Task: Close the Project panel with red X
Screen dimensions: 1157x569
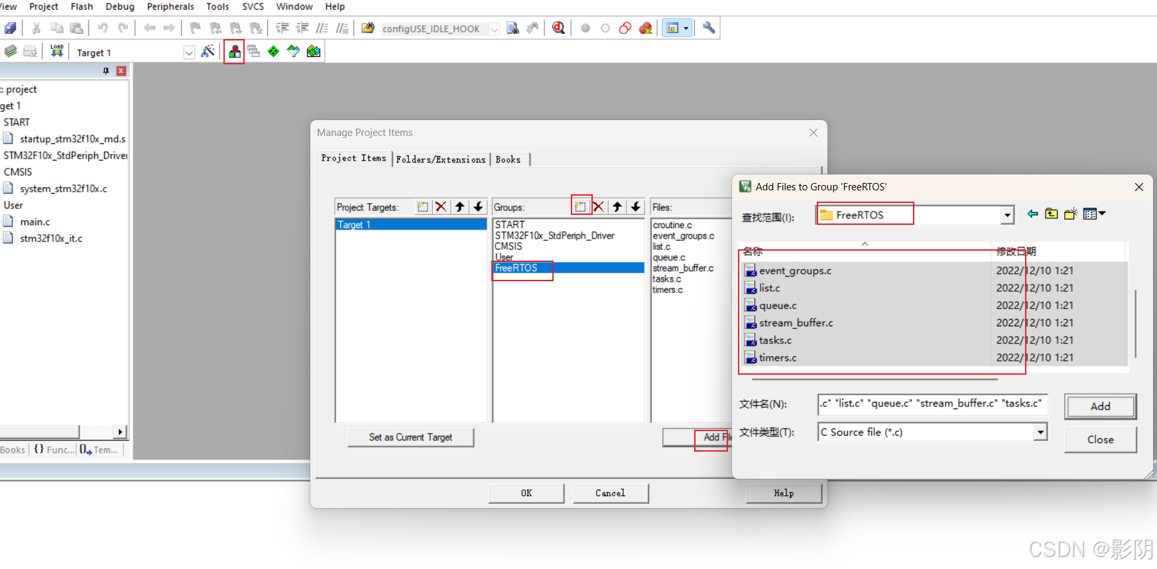Action: [x=121, y=71]
